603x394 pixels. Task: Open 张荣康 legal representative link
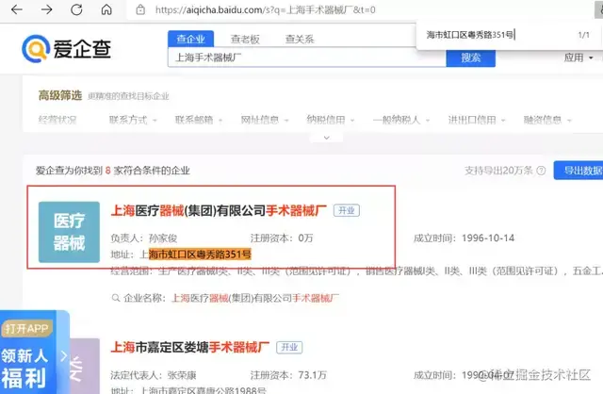(182, 375)
